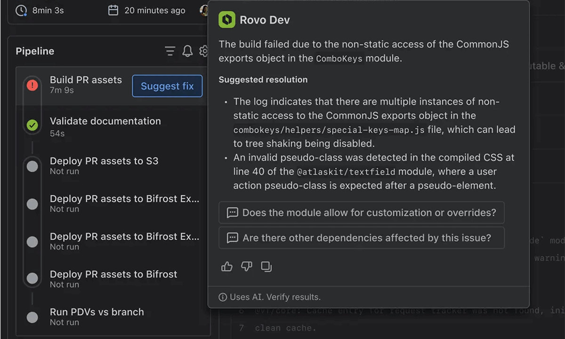
Task: Select the Deploy PR assets to S3 step
Action: tap(104, 161)
